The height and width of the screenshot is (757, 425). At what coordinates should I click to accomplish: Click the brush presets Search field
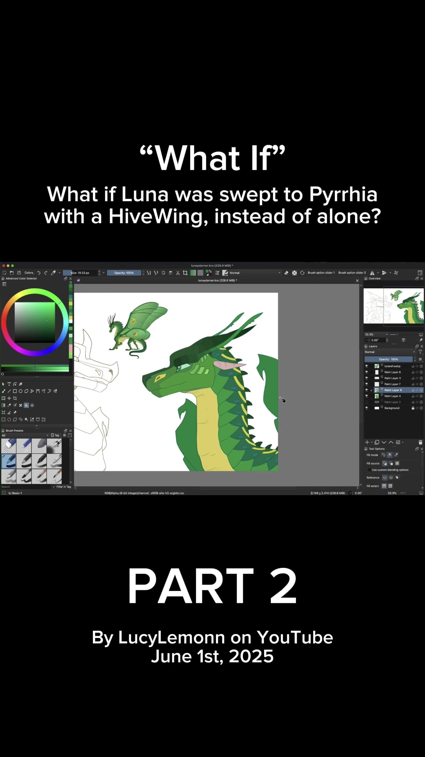26,487
